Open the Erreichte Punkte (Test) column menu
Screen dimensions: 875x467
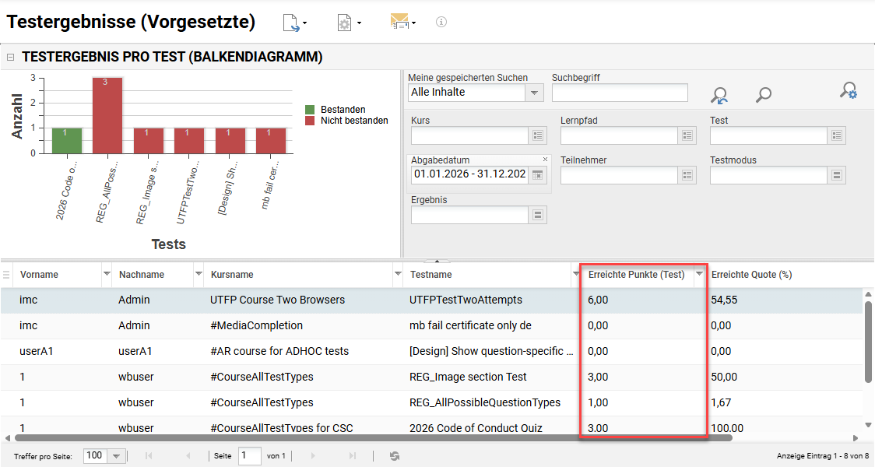(x=699, y=274)
